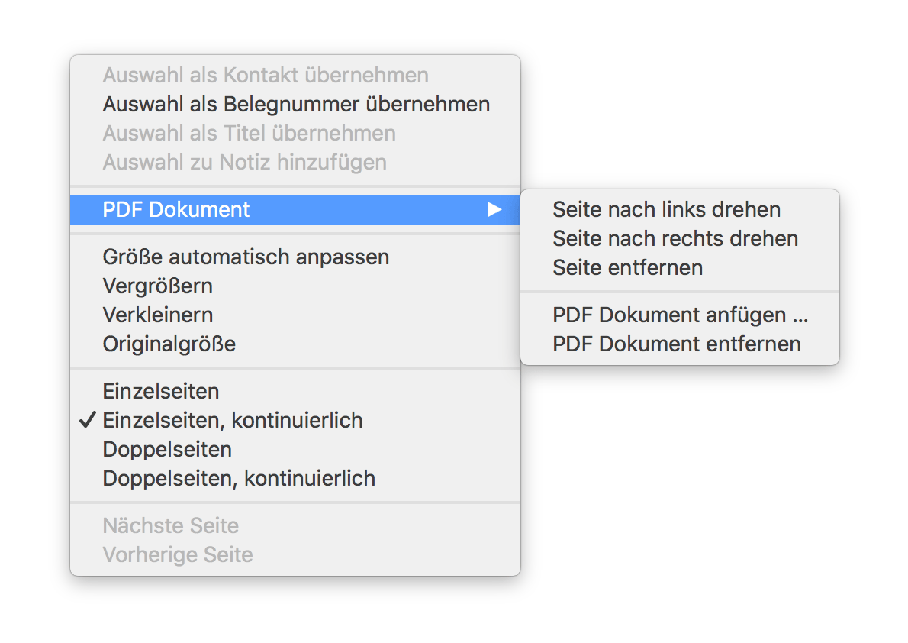This screenshot has width=908, height=643.
Task: Rotate the page right via 'Seite nach rechts drehen'
Action: pos(675,238)
